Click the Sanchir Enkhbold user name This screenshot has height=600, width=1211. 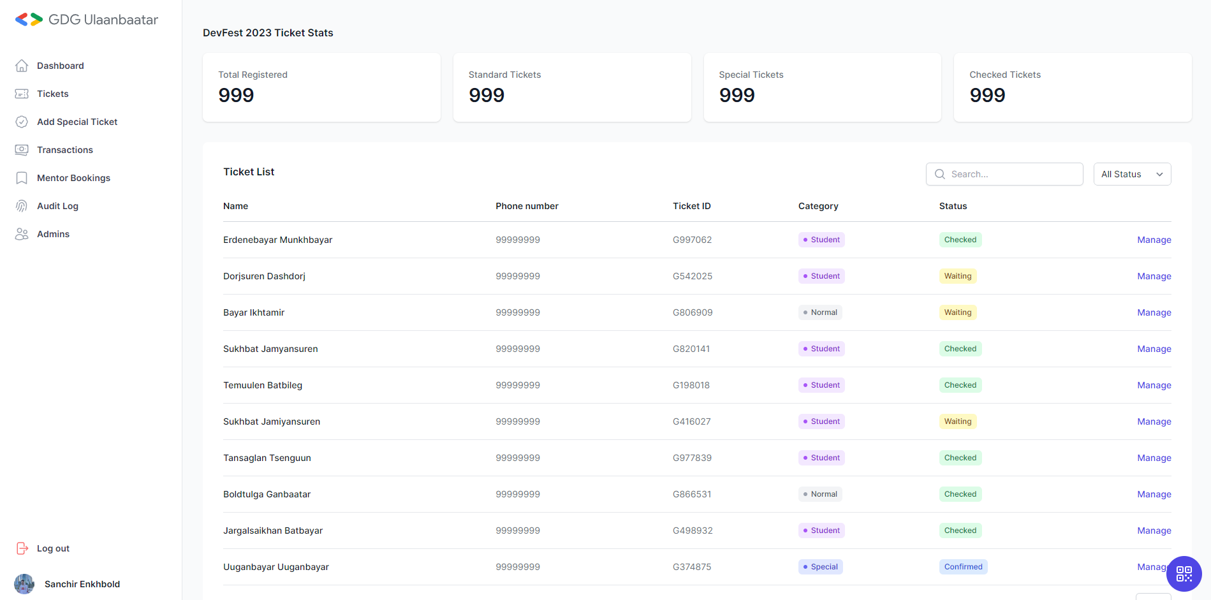pos(82,584)
